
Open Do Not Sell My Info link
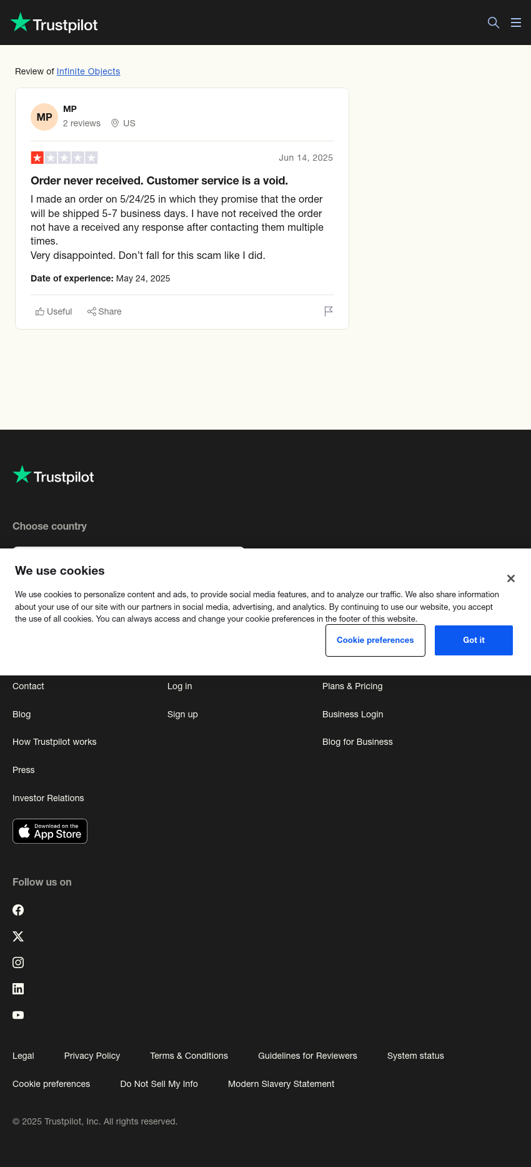pyautogui.click(x=159, y=1084)
